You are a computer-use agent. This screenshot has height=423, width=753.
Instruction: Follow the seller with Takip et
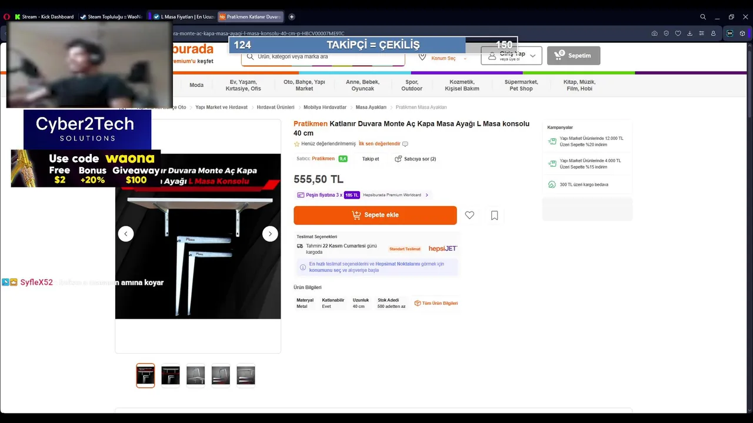click(x=371, y=159)
